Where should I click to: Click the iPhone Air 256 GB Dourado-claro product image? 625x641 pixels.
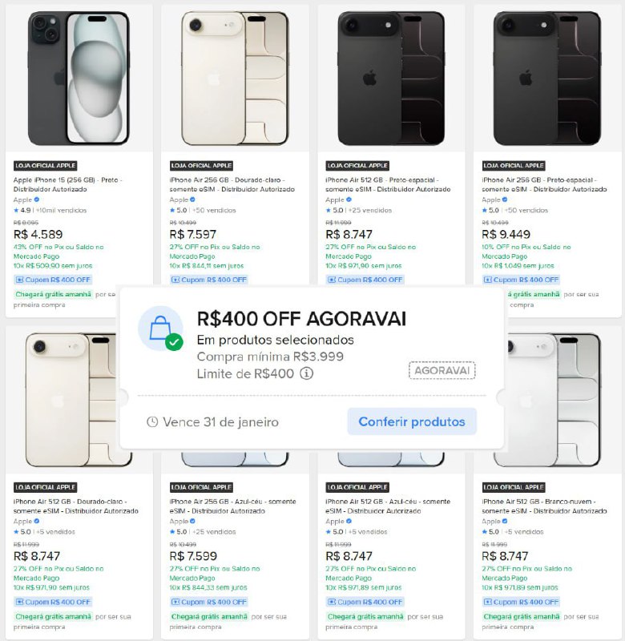pyautogui.click(x=235, y=78)
